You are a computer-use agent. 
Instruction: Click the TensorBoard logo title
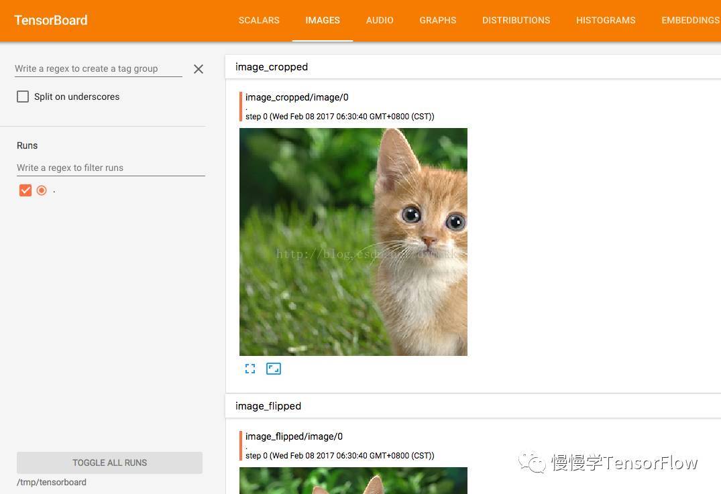click(x=50, y=20)
